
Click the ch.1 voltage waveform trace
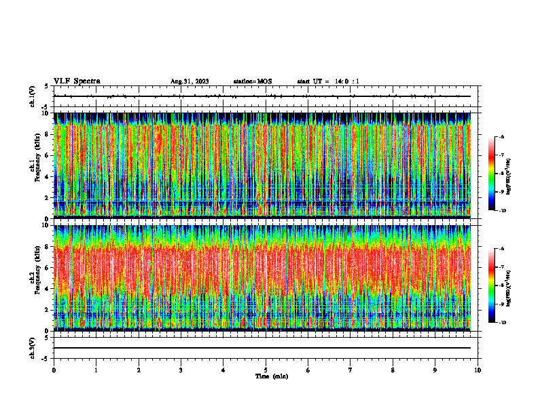click(x=262, y=96)
